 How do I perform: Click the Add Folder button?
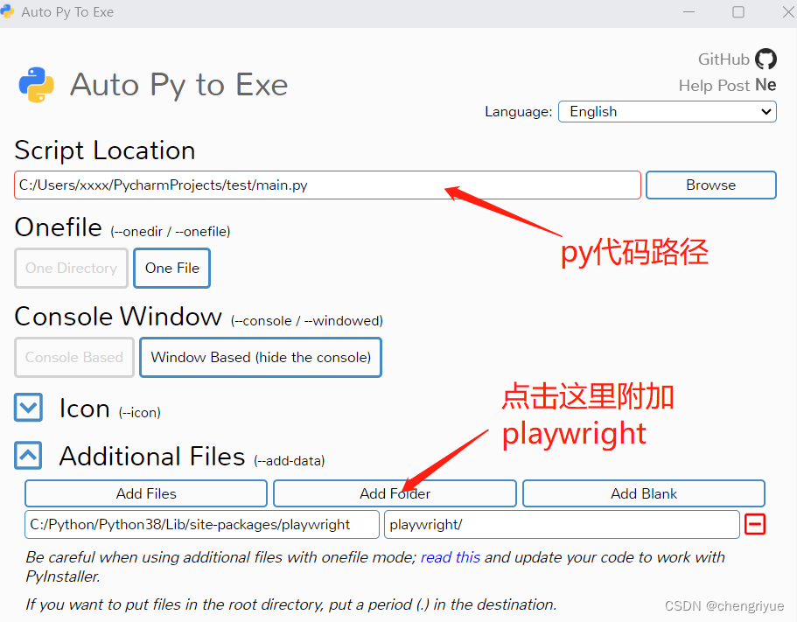coord(395,493)
